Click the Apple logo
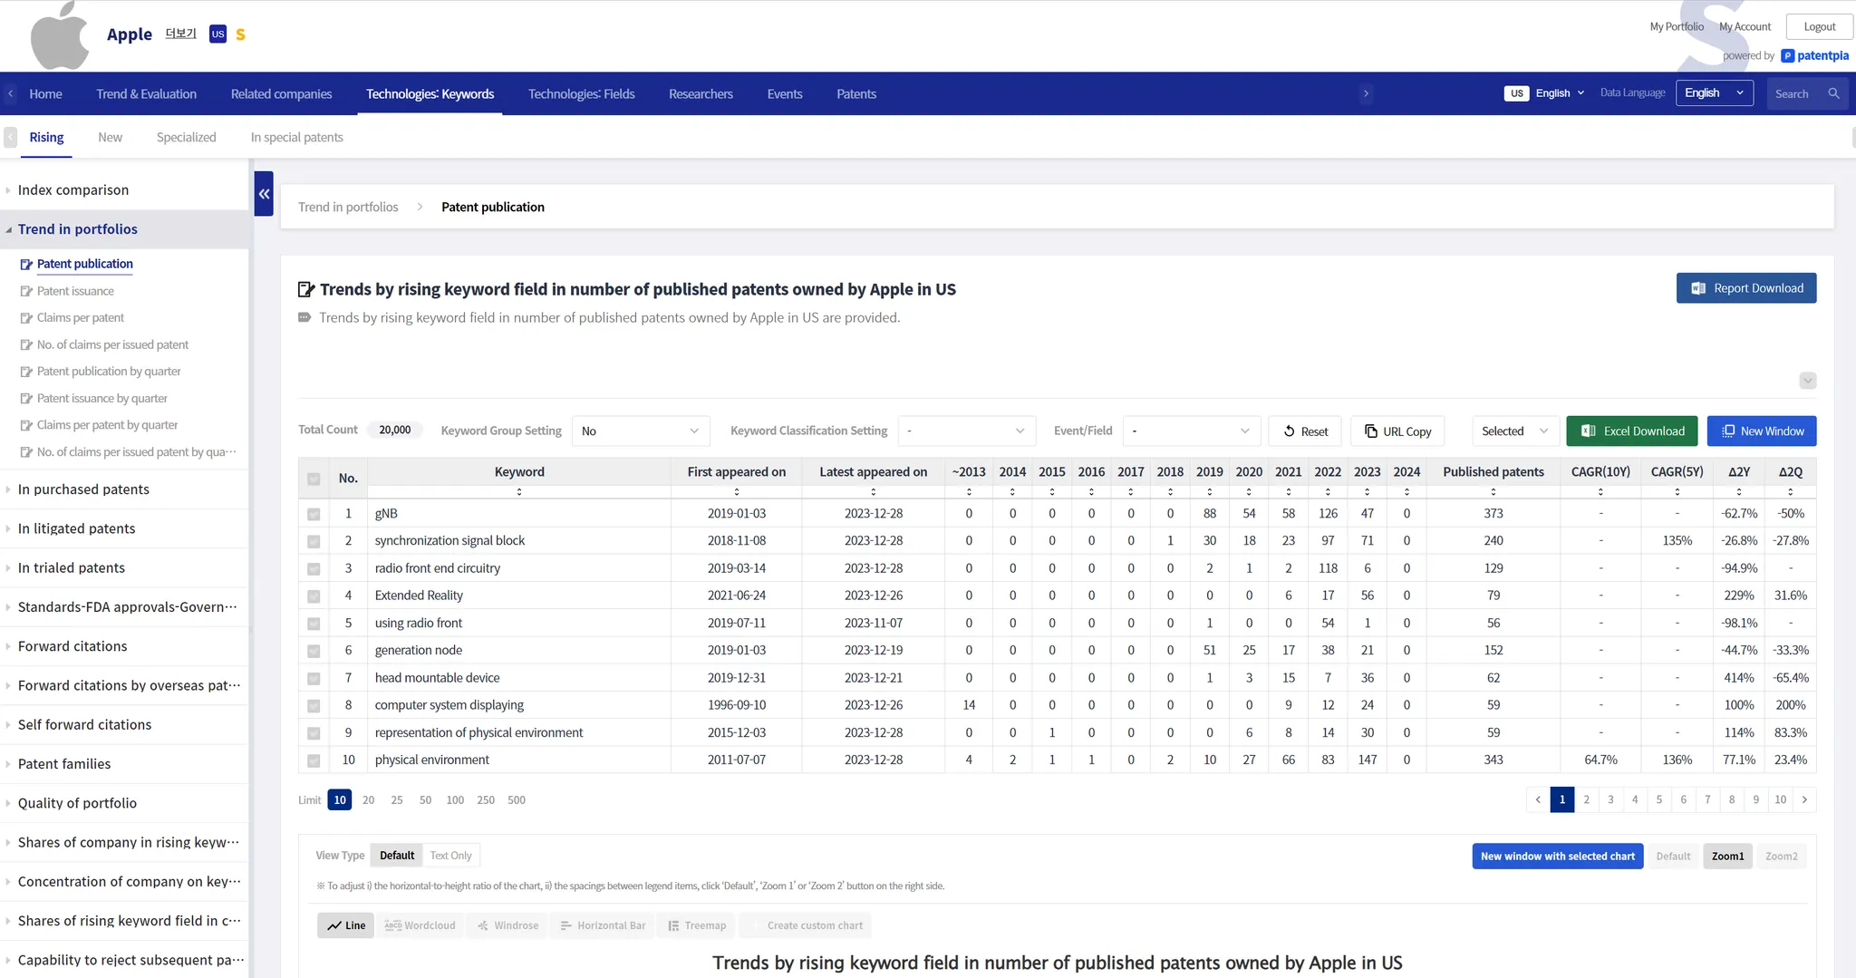Image resolution: width=1856 pixels, height=978 pixels. 60,36
